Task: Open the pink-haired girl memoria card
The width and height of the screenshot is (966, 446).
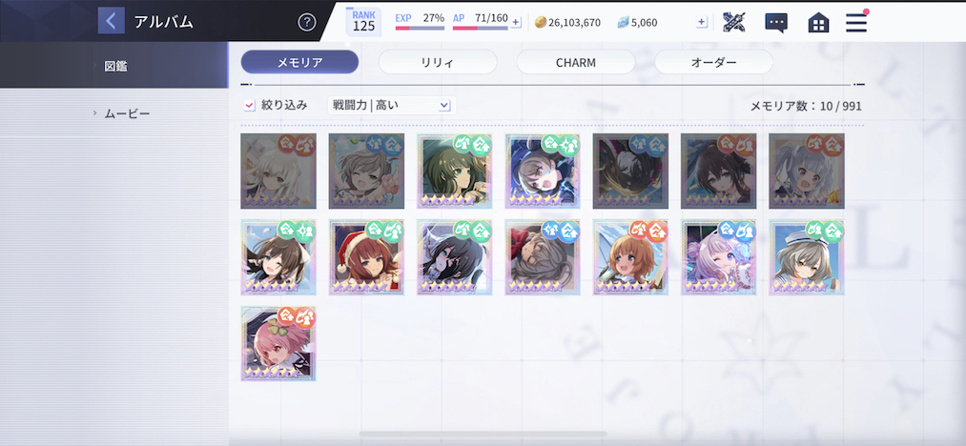Action: click(x=278, y=344)
